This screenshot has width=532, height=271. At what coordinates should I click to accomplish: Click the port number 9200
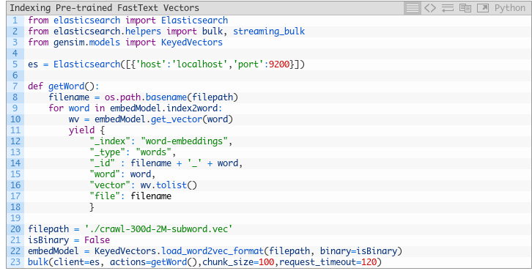[279, 64]
